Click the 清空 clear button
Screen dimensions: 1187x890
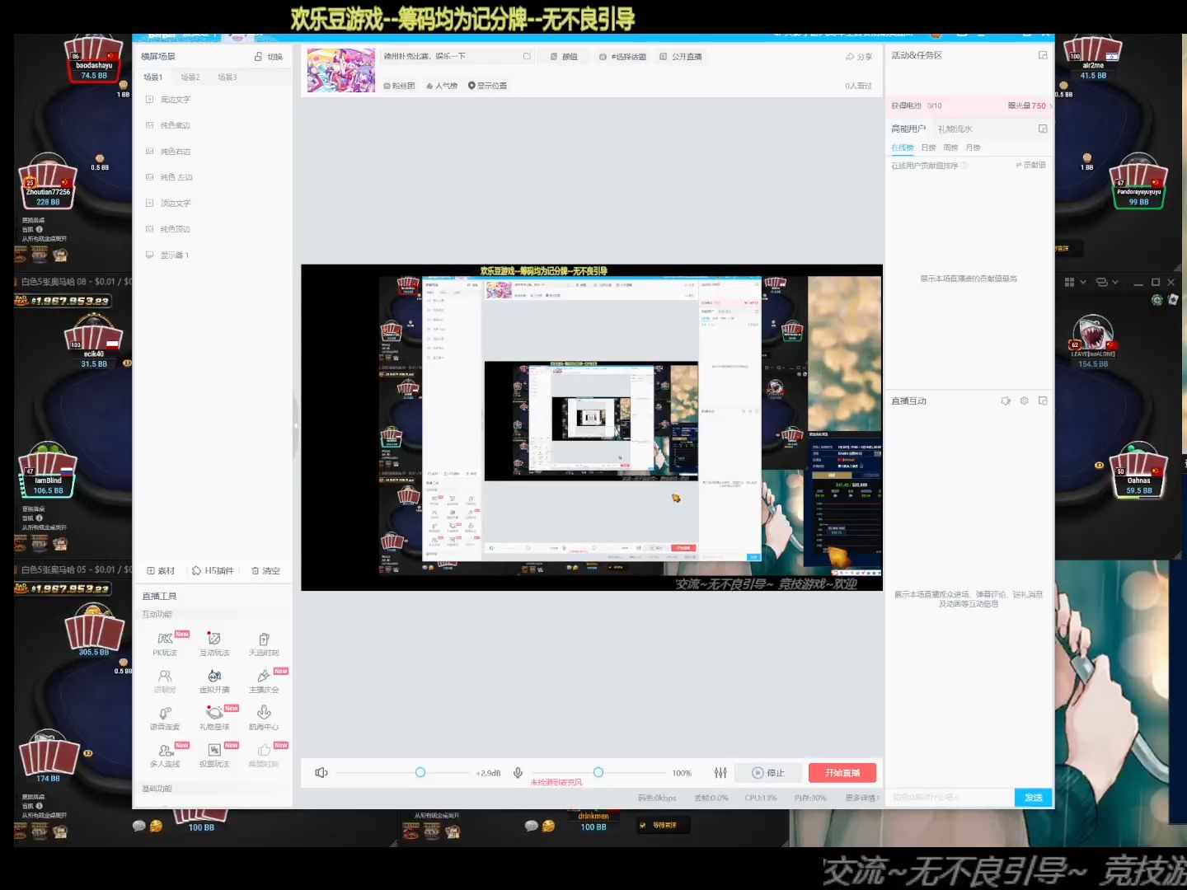(265, 570)
